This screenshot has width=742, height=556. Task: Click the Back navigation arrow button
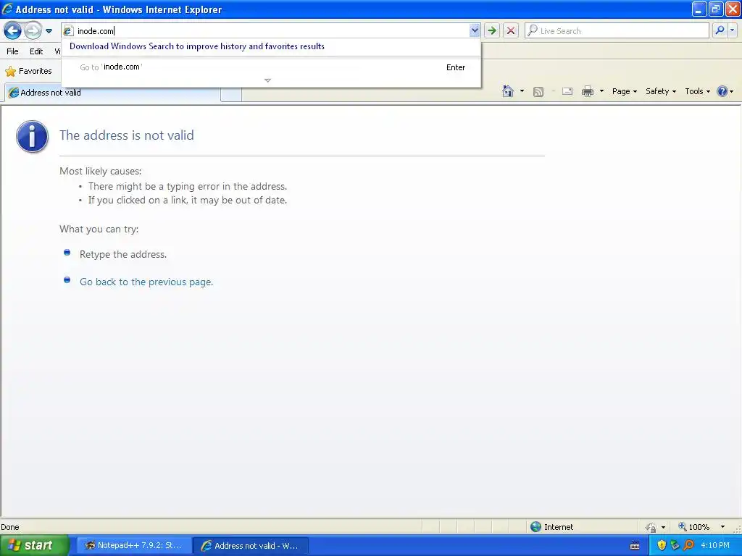click(x=13, y=31)
